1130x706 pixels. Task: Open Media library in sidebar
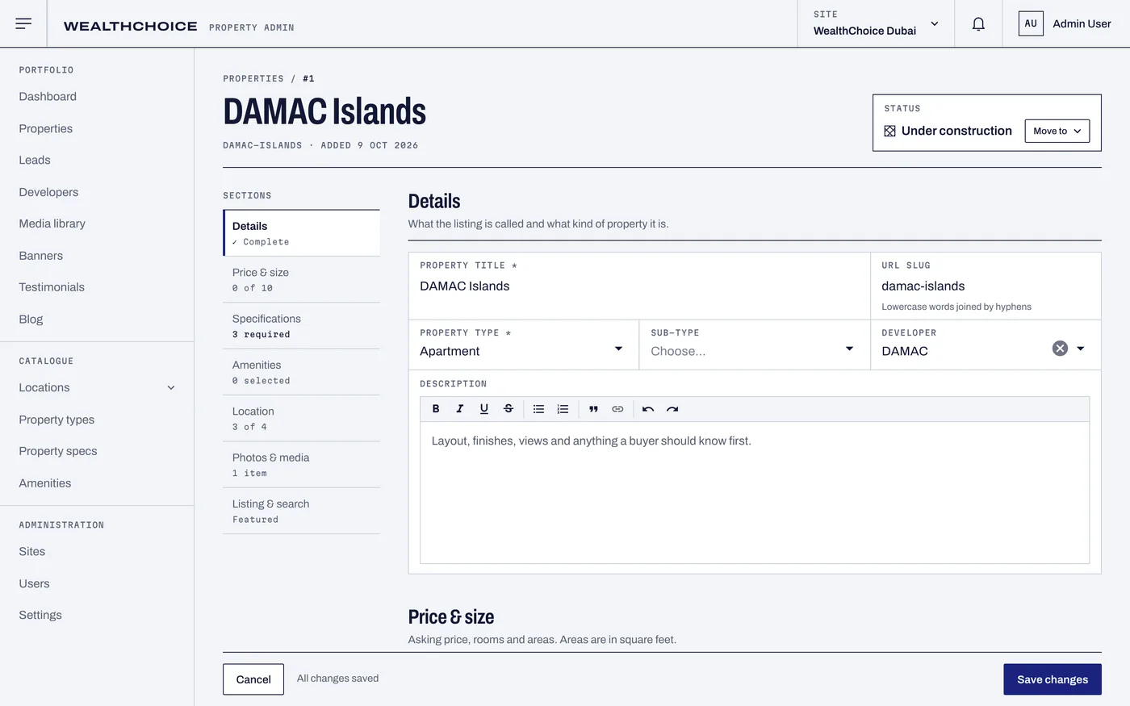pyautogui.click(x=52, y=223)
